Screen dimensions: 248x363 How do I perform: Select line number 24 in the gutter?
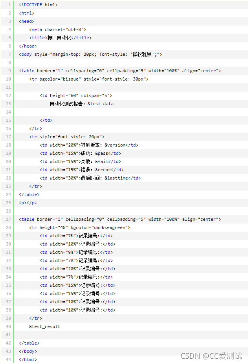click(8, 194)
